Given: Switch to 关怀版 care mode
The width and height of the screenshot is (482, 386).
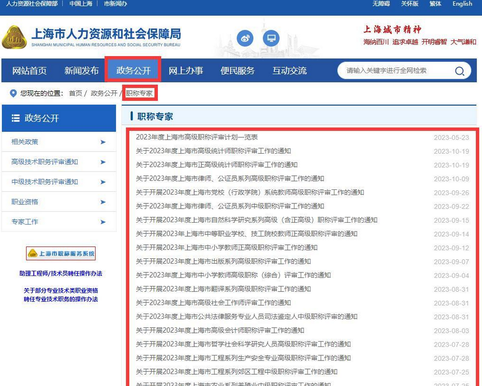Looking at the screenshot, I should (x=410, y=4).
